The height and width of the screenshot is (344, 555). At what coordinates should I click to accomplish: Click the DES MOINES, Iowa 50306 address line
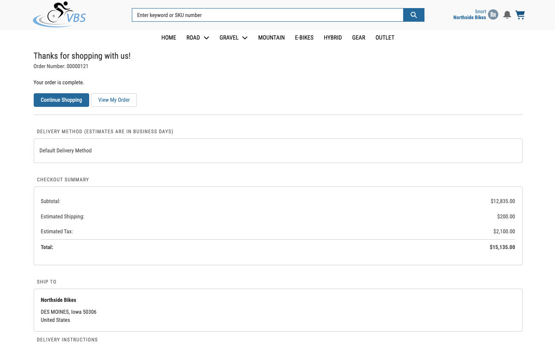coord(69,312)
